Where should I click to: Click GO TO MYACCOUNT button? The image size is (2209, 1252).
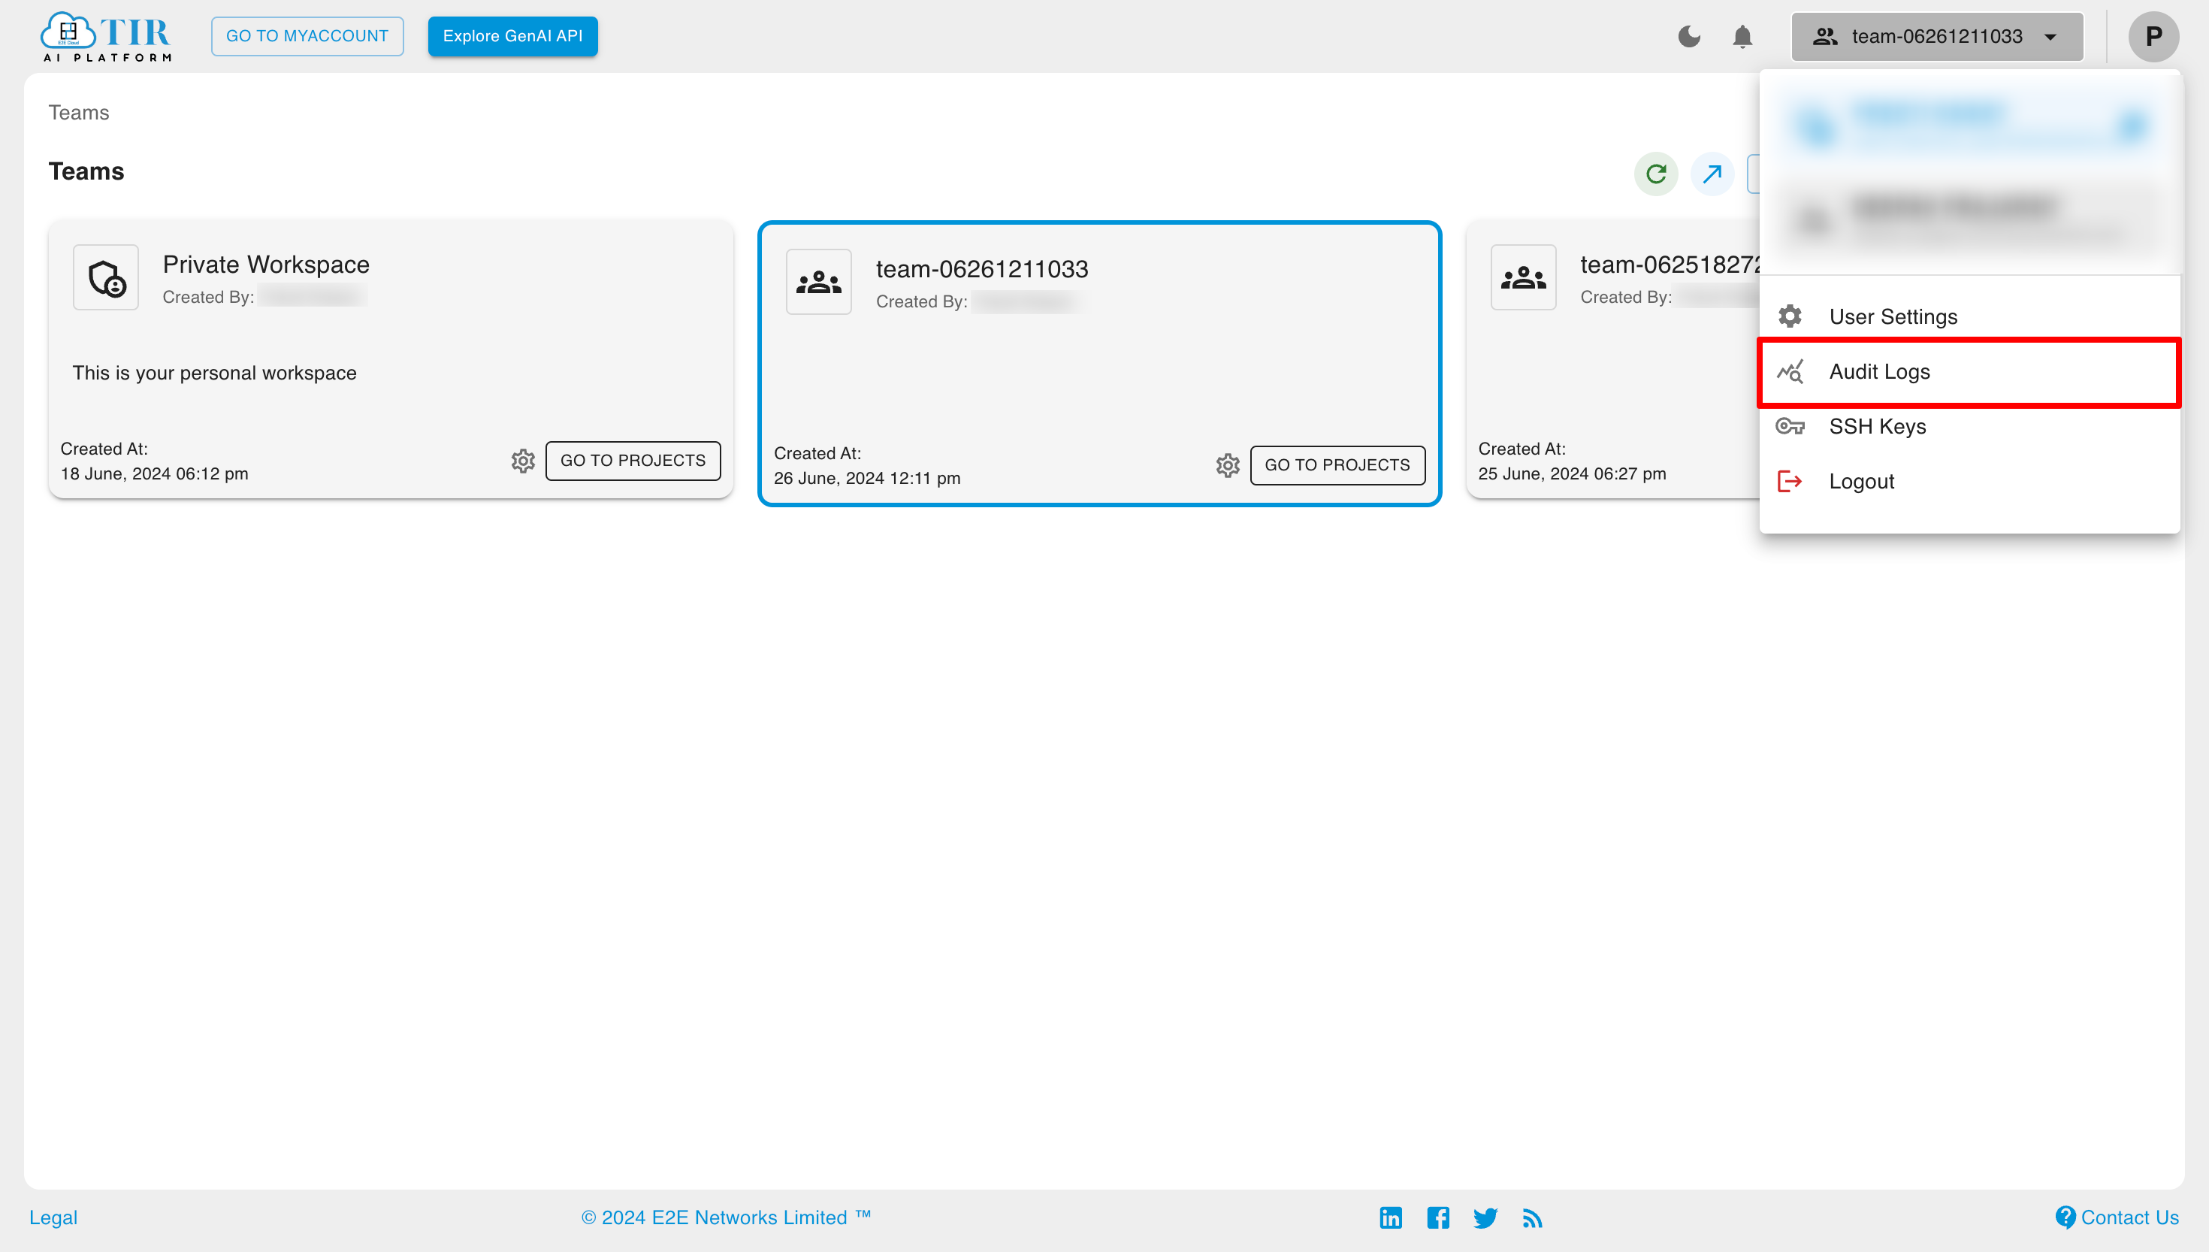click(307, 36)
